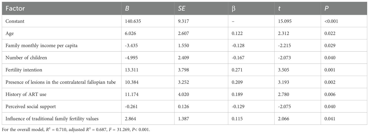Click the Number of children row label
The image size is (369, 134).
click(x=26, y=58)
